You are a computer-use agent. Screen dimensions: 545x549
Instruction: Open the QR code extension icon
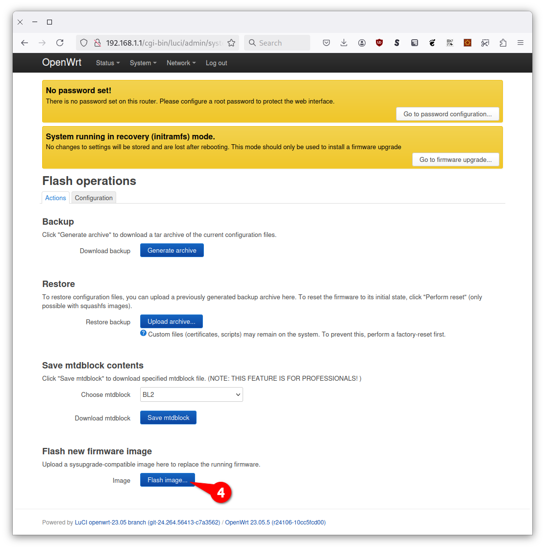[450, 43]
